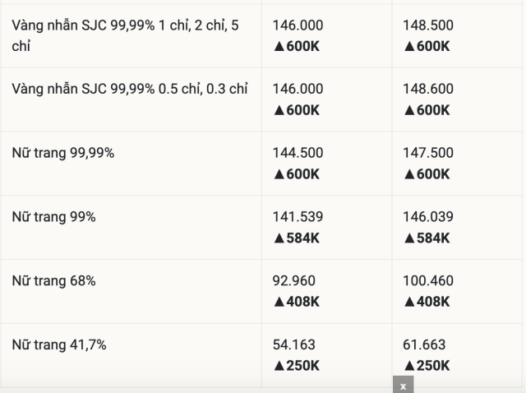526x393 pixels.
Task: Click the up arrow beneath 61.663
Action: [x=409, y=366]
